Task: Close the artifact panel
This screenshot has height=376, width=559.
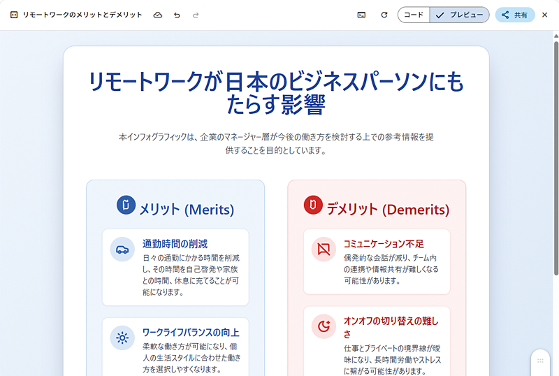Action: pos(544,15)
